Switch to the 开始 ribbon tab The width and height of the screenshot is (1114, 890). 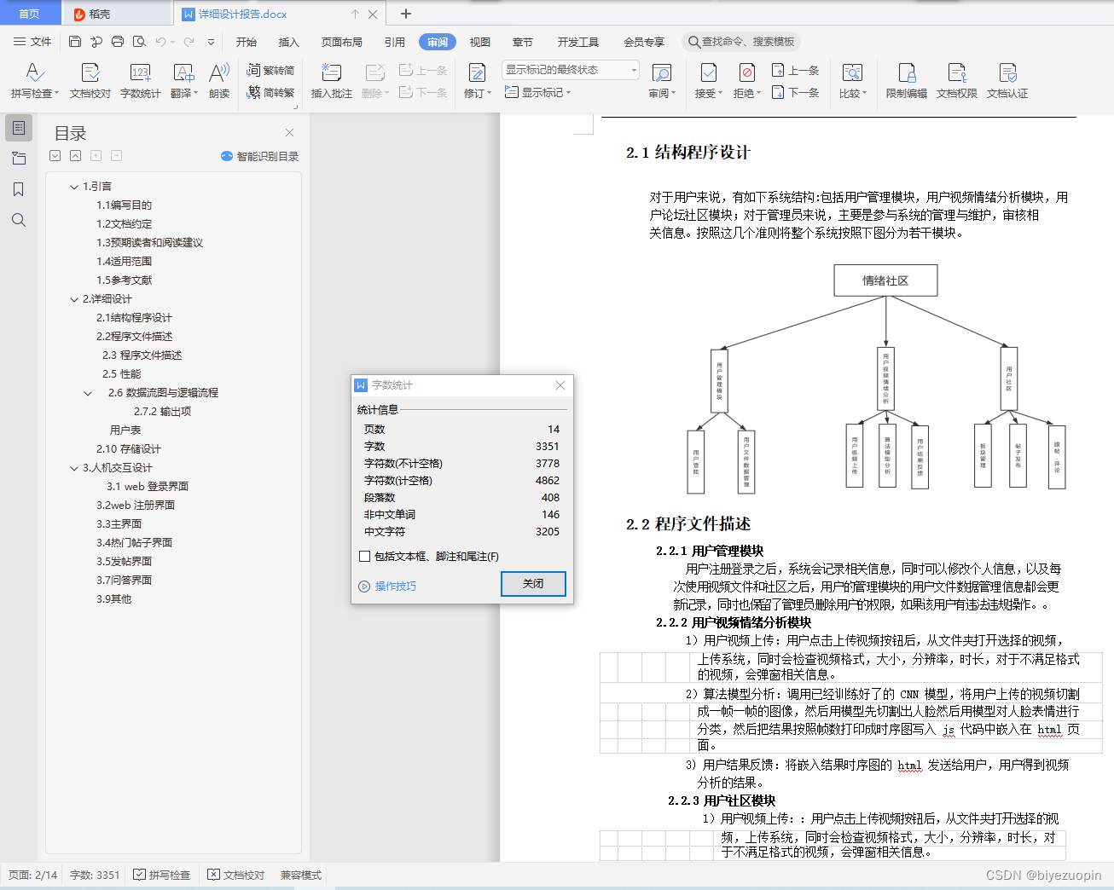[247, 42]
